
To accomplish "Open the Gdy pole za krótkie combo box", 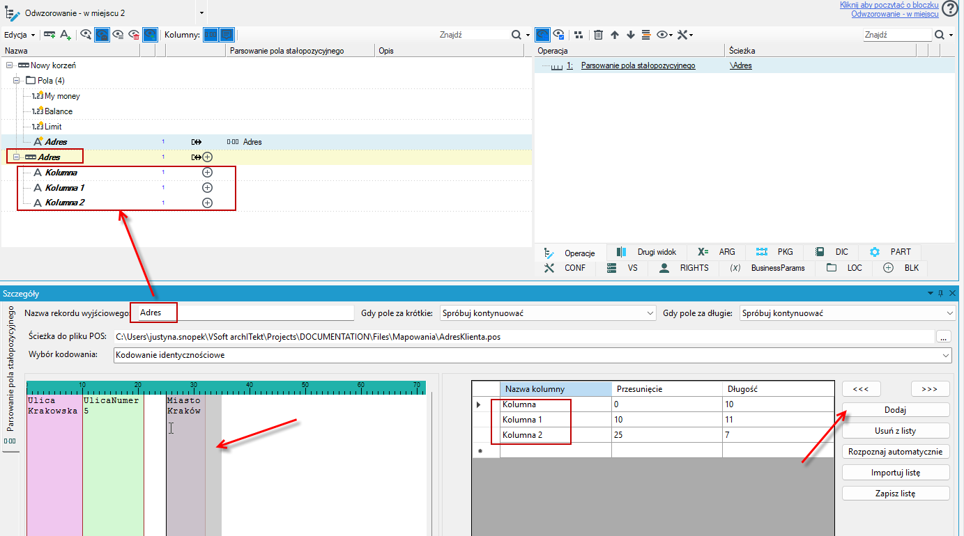I will [x=548, y=313].
